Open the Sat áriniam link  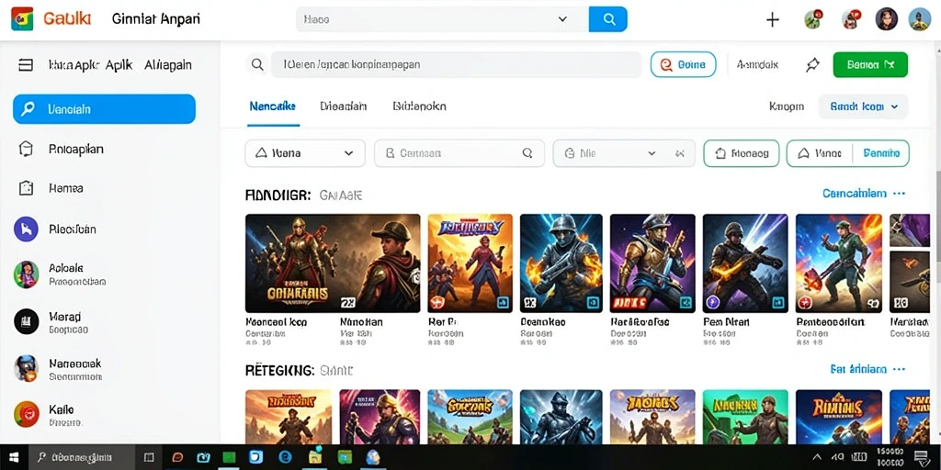coord(859,369)
